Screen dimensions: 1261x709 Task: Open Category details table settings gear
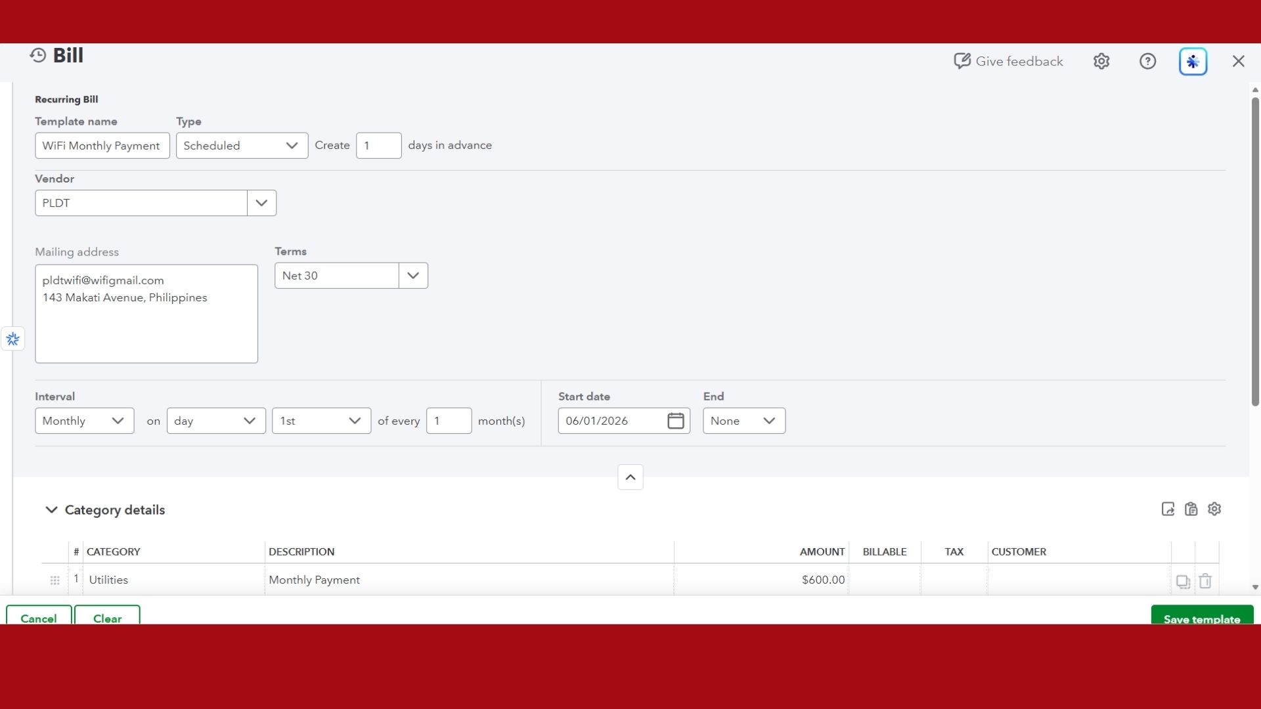tap(1214, 509)
